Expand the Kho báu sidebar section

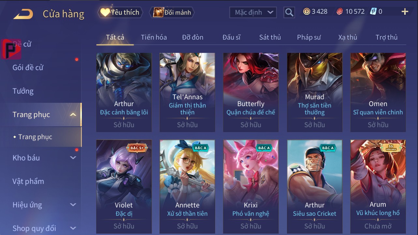click(x=73, y=158)
